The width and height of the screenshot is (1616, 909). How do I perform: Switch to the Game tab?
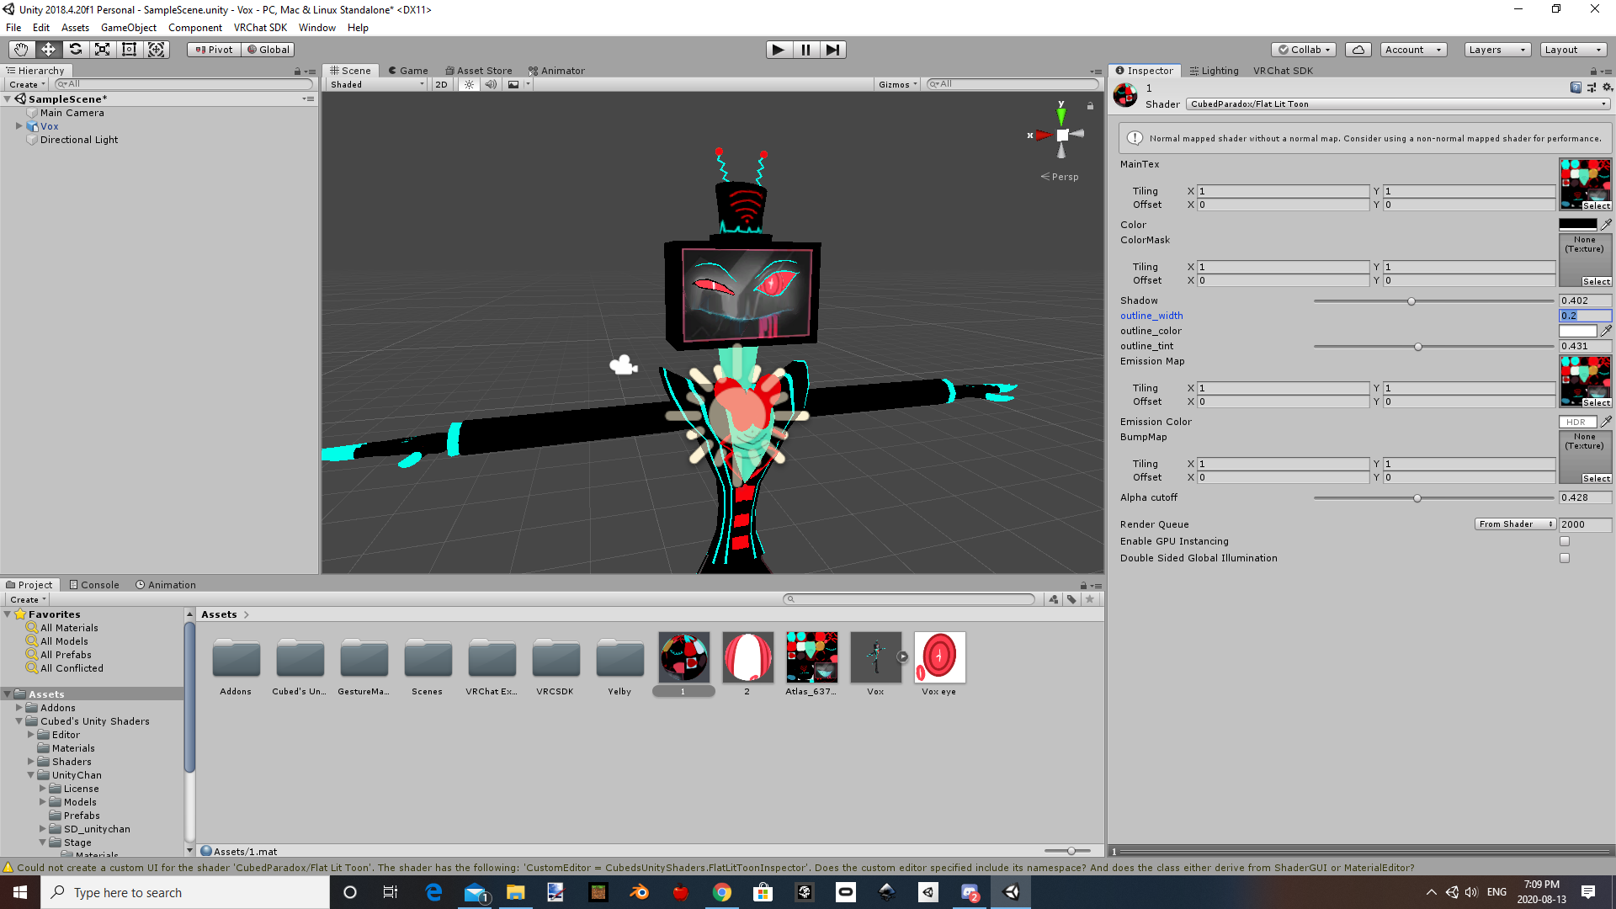pyautogui.click(x=408, y=71)
